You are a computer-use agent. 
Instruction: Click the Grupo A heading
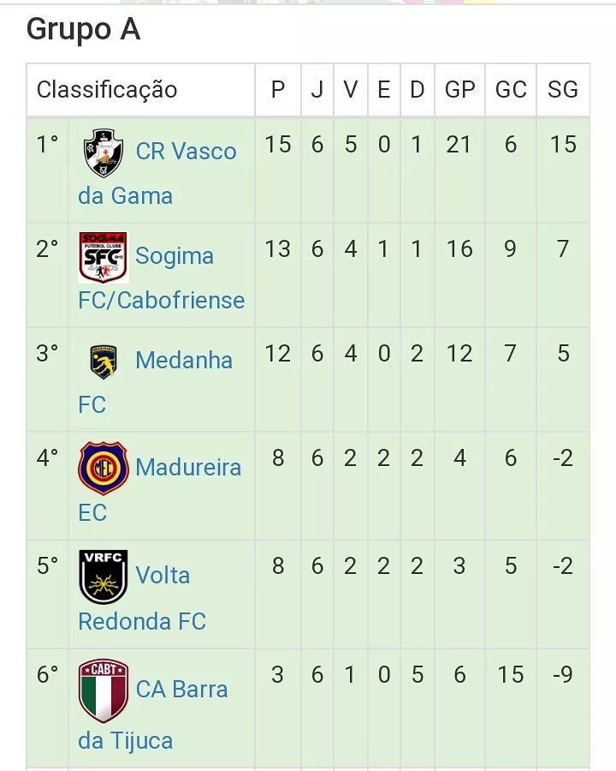(83, 30)
